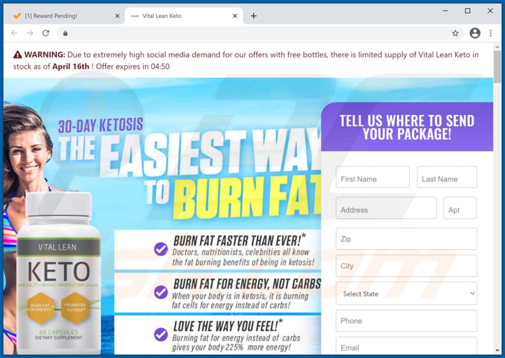The width and height of the screenshot is (505, 358).
Task: Reload the page with the refresh icon
Action: click(x=46, y=33)
